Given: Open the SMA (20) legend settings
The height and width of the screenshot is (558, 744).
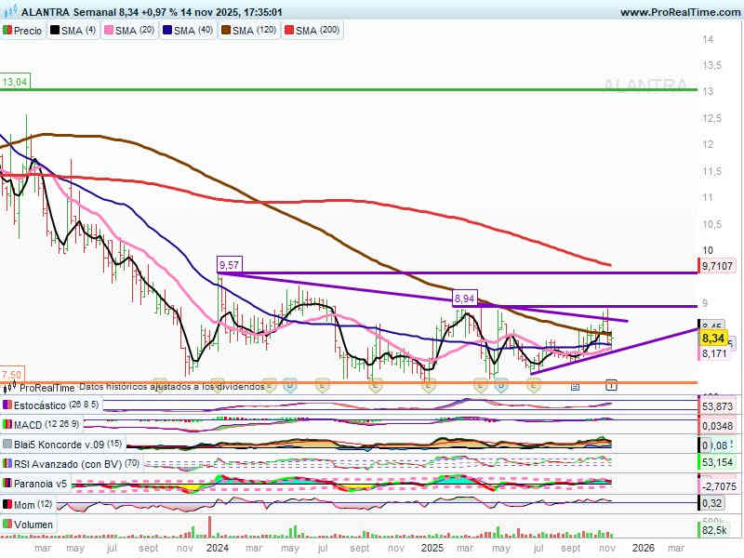Looking at the screenshot, I should click(130, 31).
